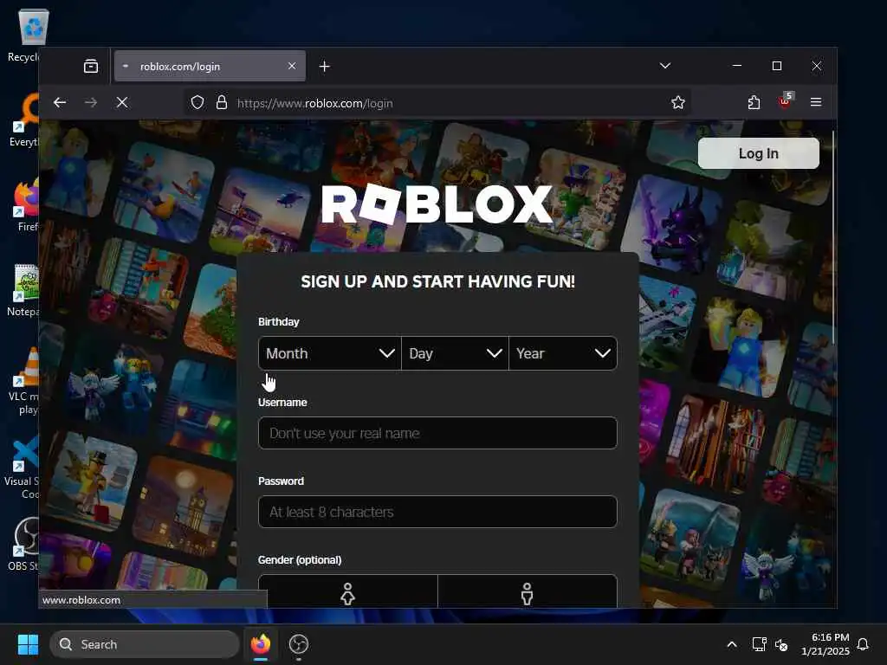Image resolution: width=887 pixels, height=665 pixels.
Task: Open Firefox from the taskbar
Action: [x=261, y=644]
